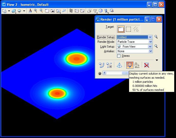Open the Clip Mask cube-with-scissors tool
Viewport: 176px width, 138px height.
pyautogui.click(x=106, y=11)
